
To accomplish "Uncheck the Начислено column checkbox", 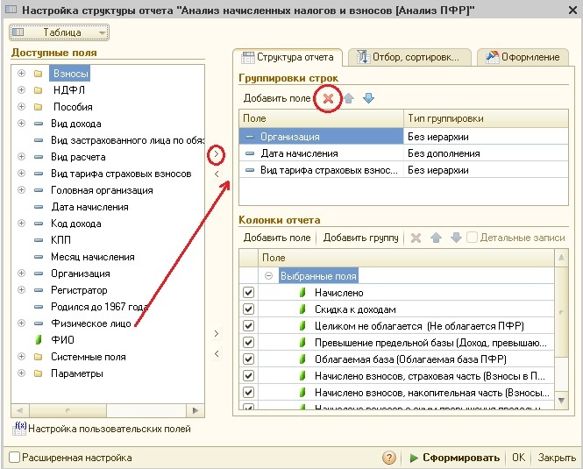I will pos(248,292).
